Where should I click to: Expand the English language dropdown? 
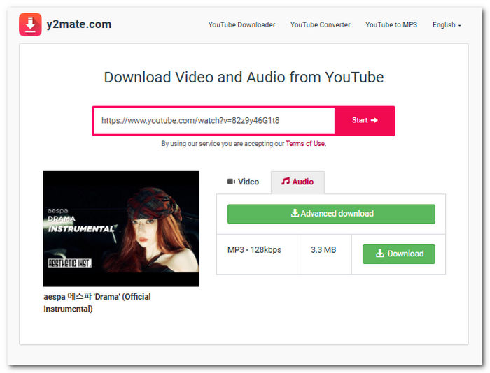point(447,24)
